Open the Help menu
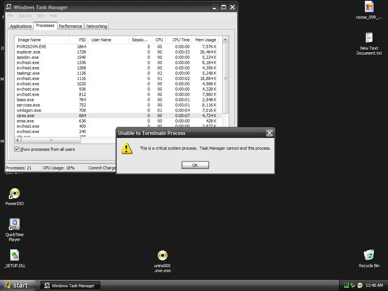This screenshot has height=291, width=388. tap(53, 16)
